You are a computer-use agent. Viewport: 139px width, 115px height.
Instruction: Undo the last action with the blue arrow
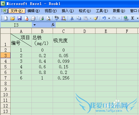(x=104, y=18)
